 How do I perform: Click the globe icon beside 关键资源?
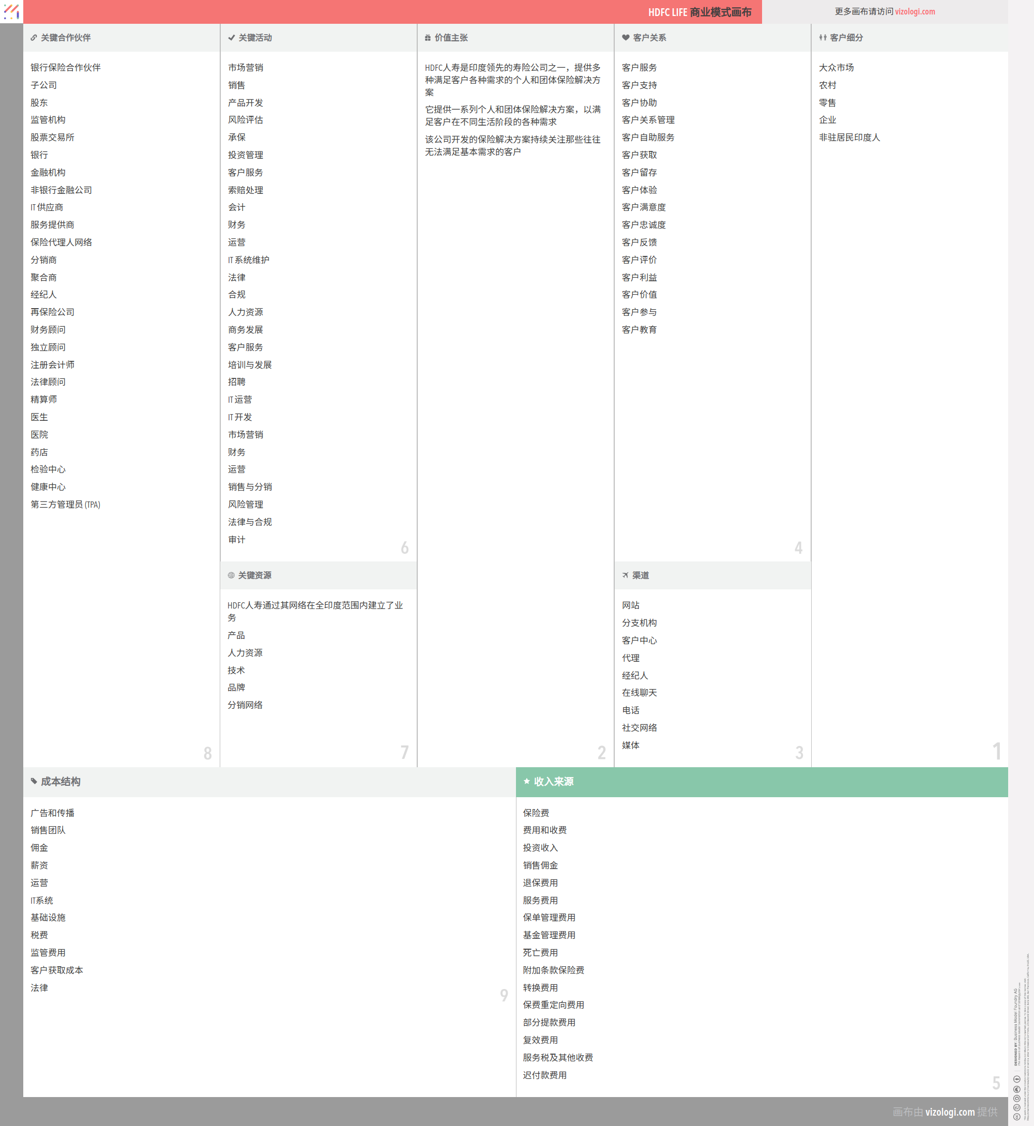[x=231, y=575]
